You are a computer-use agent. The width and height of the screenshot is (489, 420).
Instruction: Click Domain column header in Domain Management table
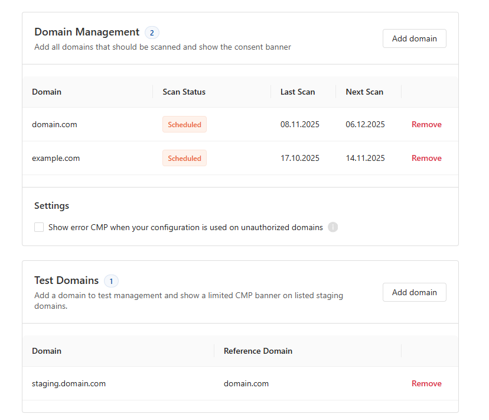click(47, 92)
